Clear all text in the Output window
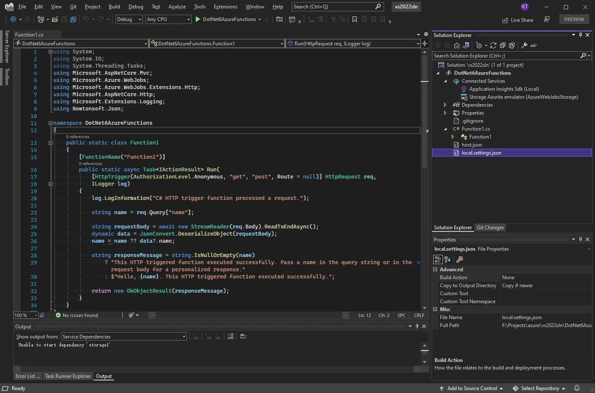The image size is (595, 393). (x=231, y=336)
